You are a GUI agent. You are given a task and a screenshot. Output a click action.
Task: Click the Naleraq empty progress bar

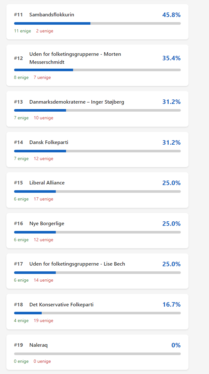click(x=97, y=354)
